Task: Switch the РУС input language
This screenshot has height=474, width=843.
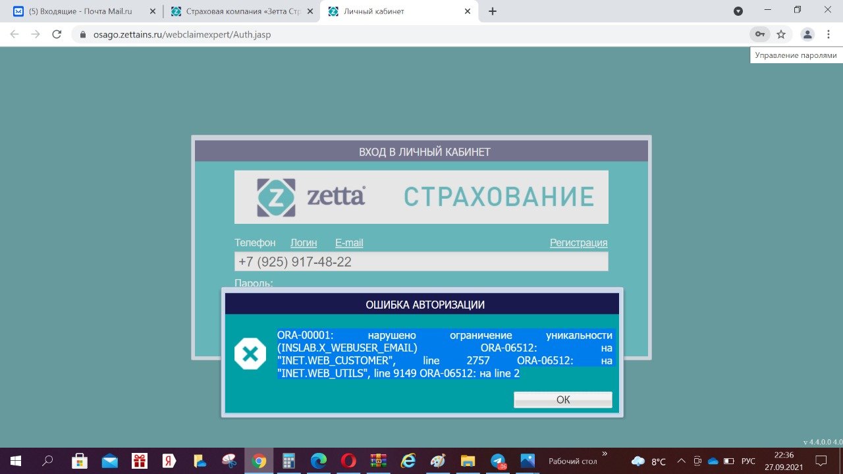Action: pos(748,461)
